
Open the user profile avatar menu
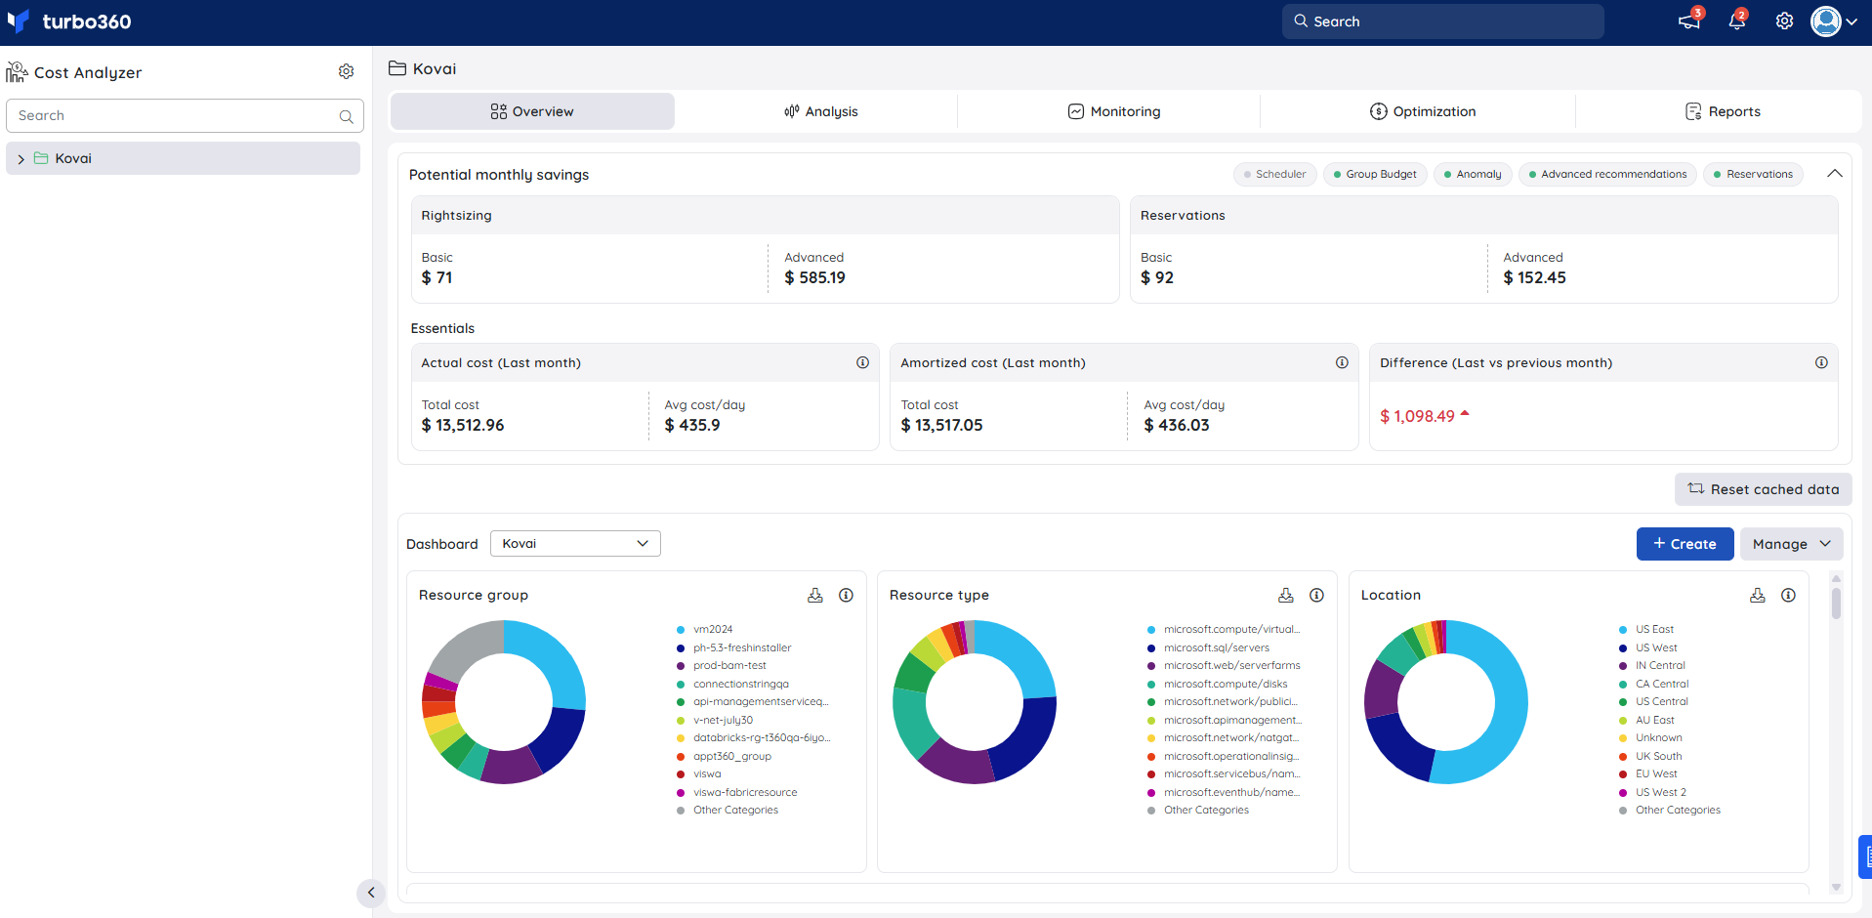pyautogui.click(x=1834, y=21)
